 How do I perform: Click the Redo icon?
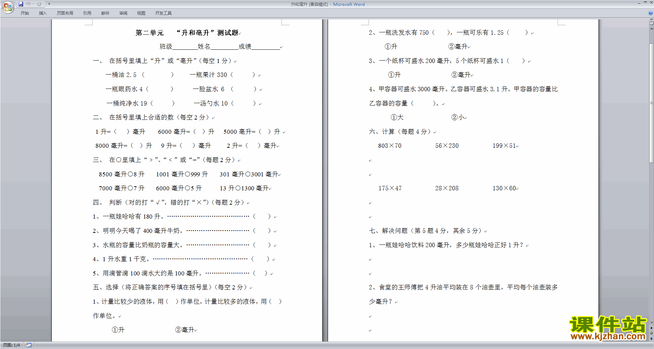pos(39,4)
